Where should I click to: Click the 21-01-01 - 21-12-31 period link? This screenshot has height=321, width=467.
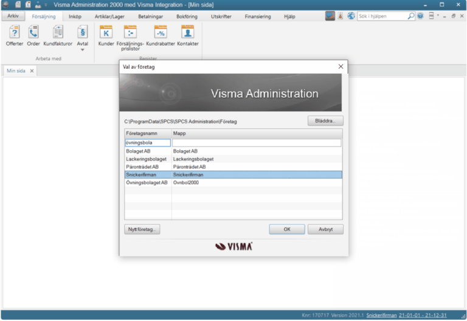tap(423, 316)
